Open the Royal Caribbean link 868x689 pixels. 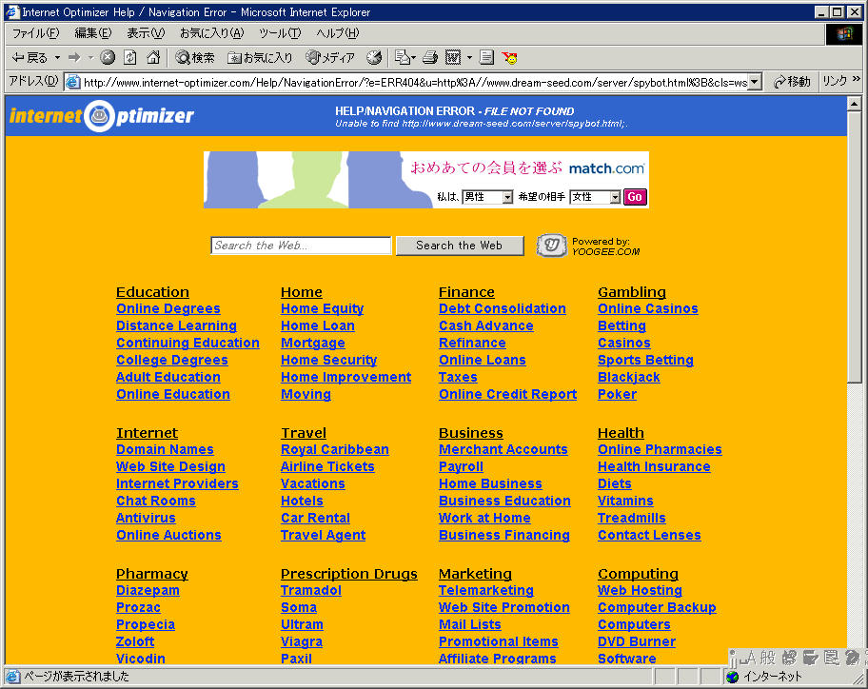pos(335,450)
